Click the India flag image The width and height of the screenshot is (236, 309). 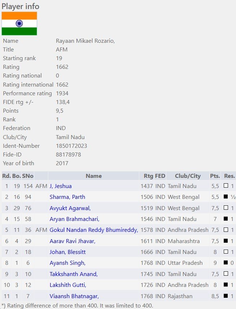(x=19, y=24)
